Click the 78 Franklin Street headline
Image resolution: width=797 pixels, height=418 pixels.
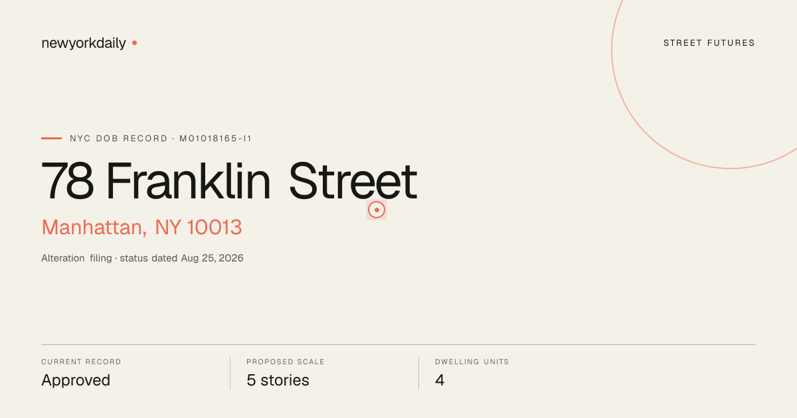click(x=229, y=181)
